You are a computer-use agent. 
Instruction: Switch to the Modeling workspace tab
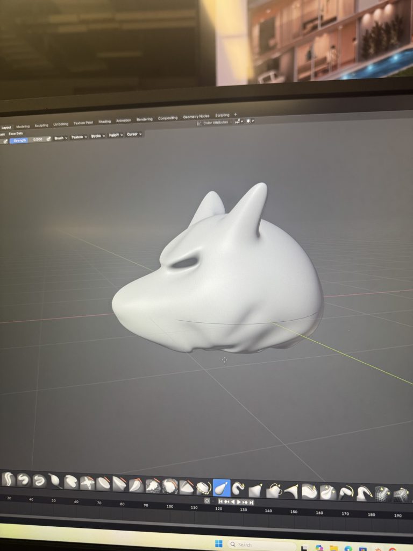[23, 126]
